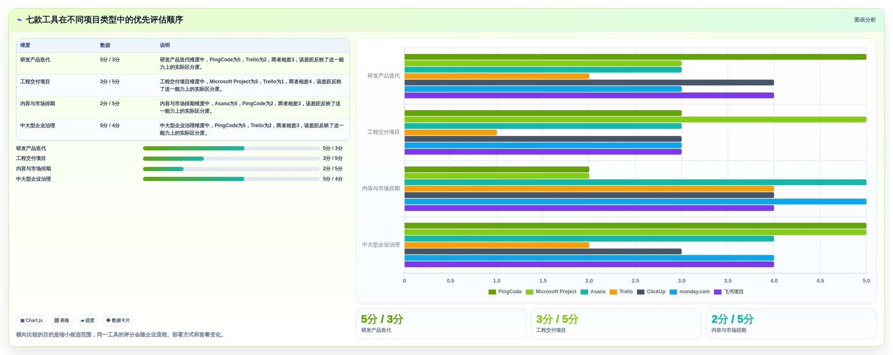Click 内容与市场排期 progress bar
893x355 pixels.
tap(231, 169)
